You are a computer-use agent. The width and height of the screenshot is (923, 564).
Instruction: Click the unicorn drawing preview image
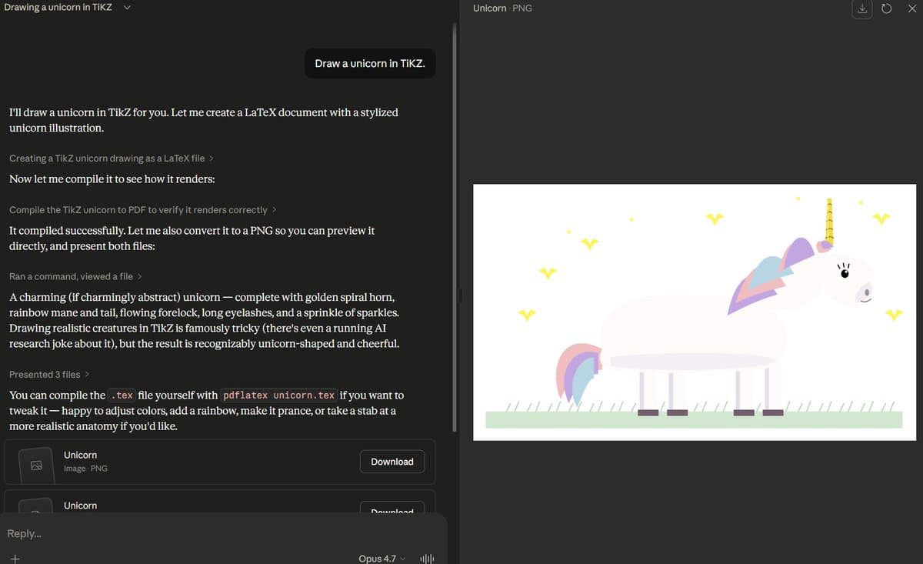[x=694, y=311]
